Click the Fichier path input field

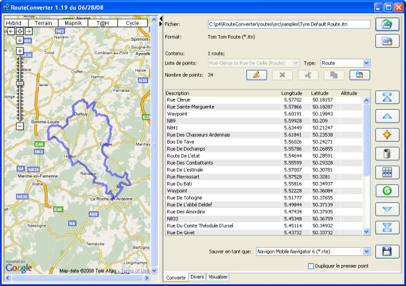click(289, 24)
